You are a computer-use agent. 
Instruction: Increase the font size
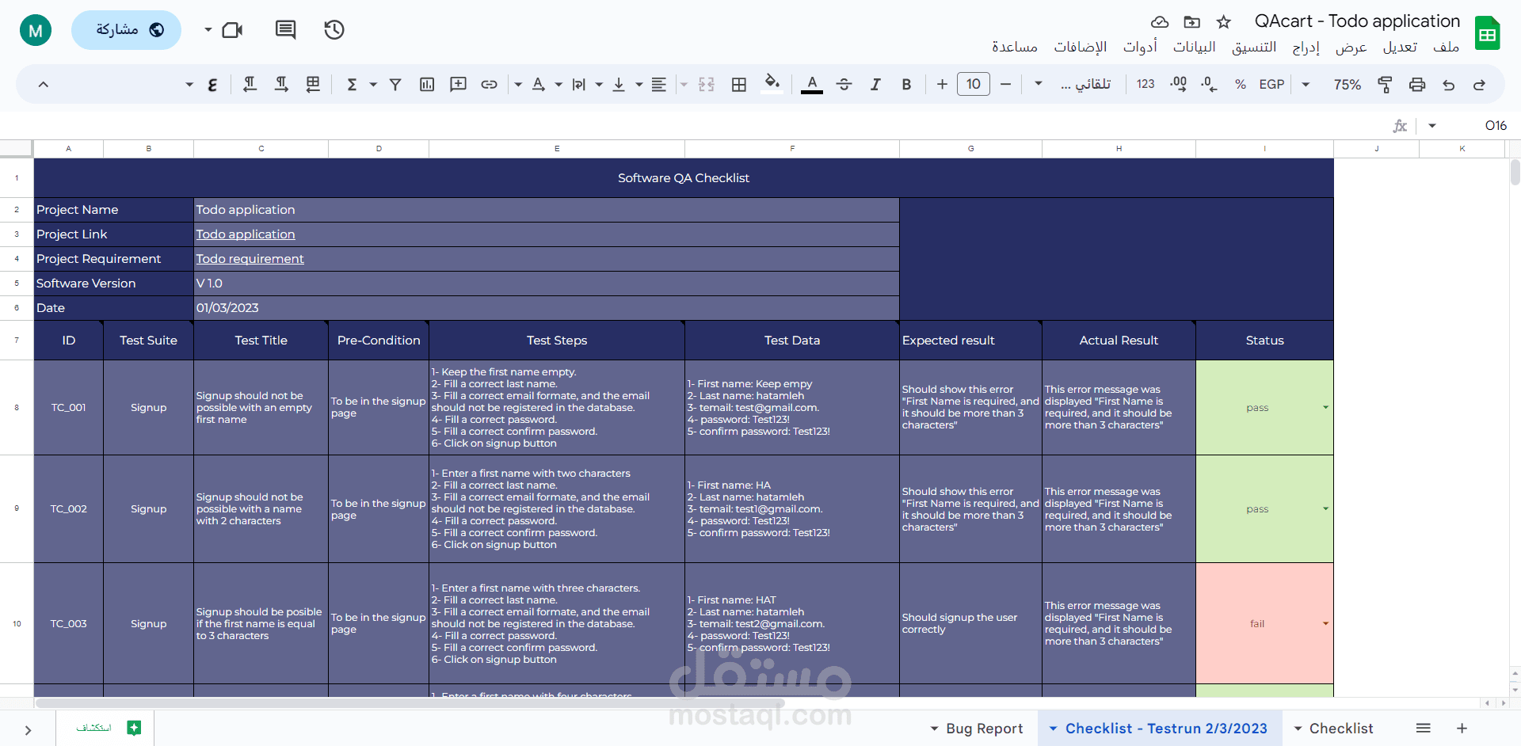942,85
